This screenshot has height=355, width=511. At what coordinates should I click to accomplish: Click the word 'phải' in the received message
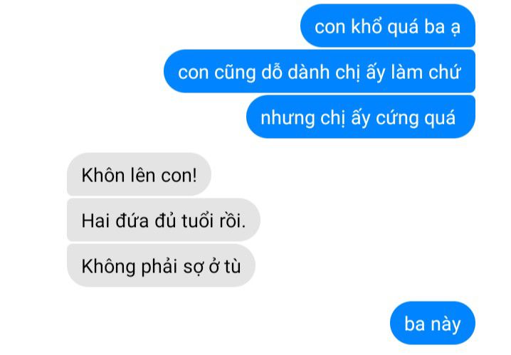[159, 267]
